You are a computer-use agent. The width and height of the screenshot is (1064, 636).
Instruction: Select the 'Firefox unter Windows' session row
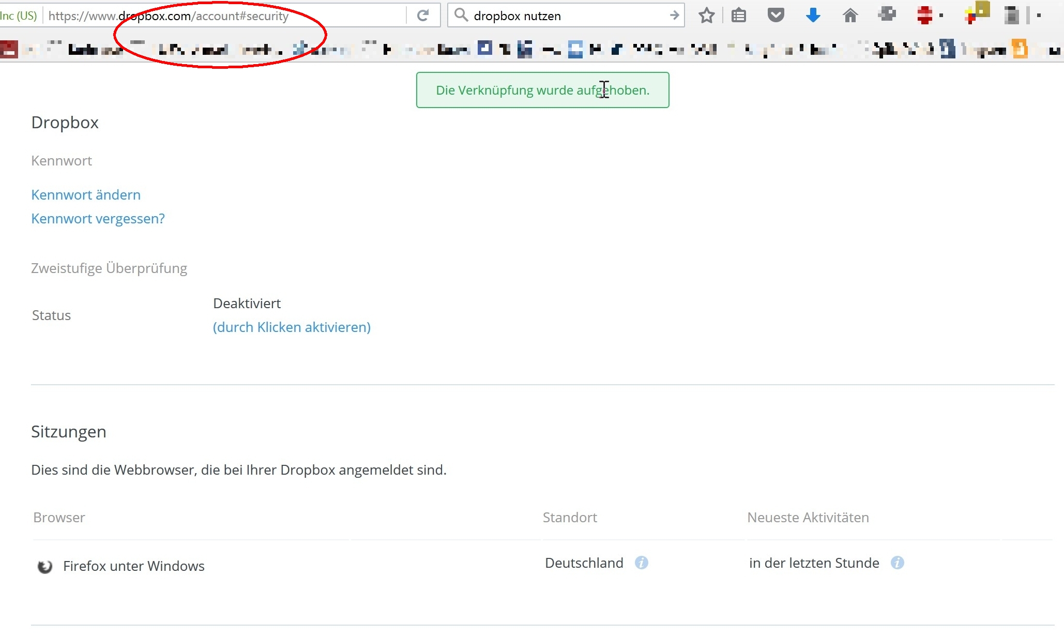133,566
